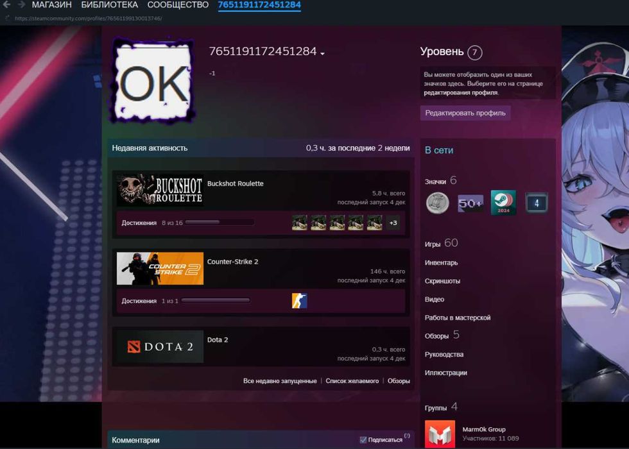Open Работы в мастерской
629x449 pixels.
pos(458,318)
